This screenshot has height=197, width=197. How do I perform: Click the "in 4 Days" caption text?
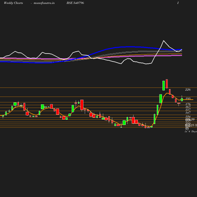(x=191, y=132)
